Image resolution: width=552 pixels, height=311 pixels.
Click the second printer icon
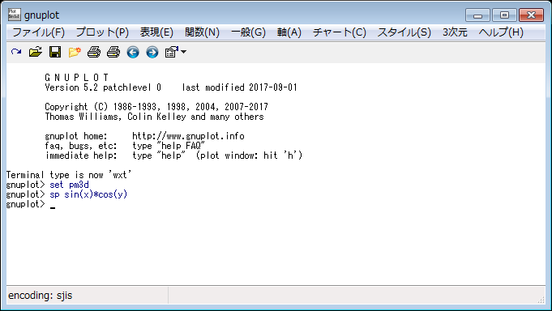point(113,52)
